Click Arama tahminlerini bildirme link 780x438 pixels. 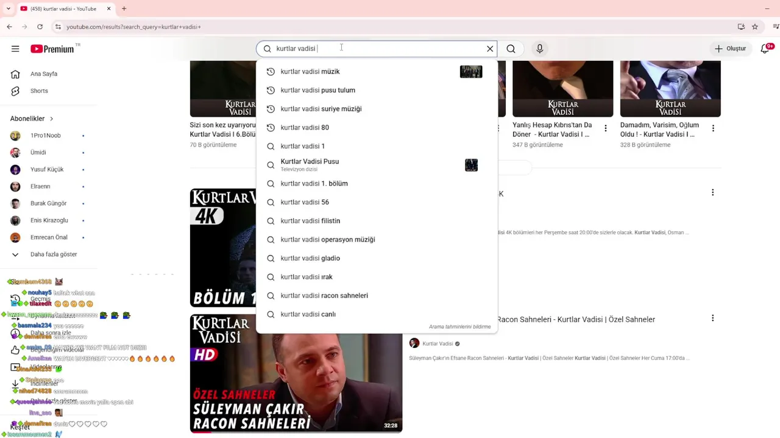point(459,327)
